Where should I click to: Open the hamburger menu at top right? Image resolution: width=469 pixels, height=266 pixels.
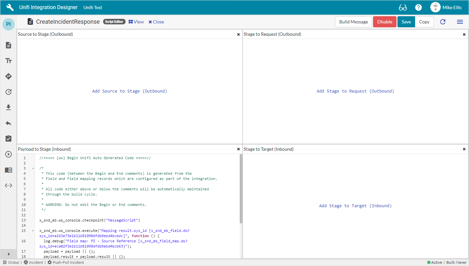[460, 22]
